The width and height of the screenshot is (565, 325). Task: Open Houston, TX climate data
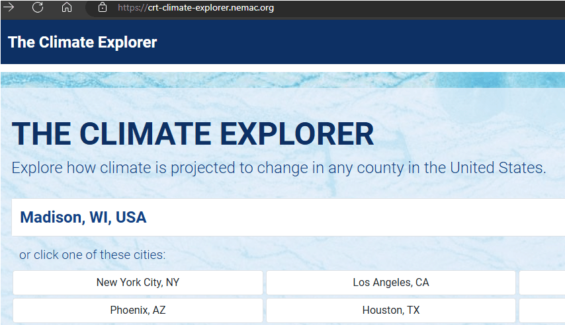coord(390,310)
